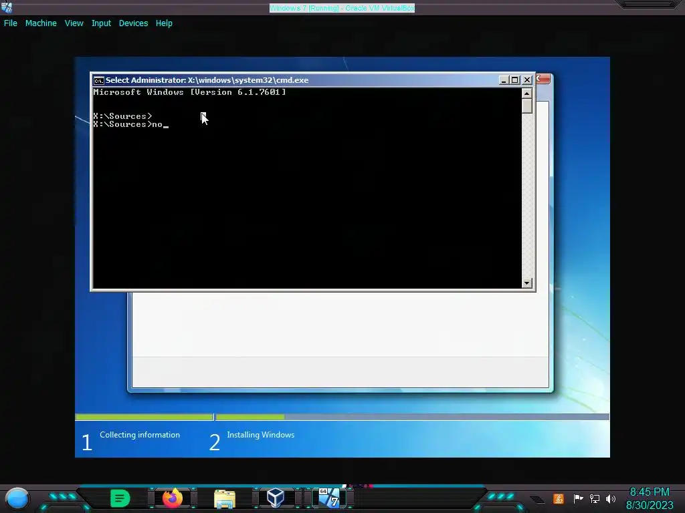Open the View menu
685x513 pixels.
coord(74,23)
